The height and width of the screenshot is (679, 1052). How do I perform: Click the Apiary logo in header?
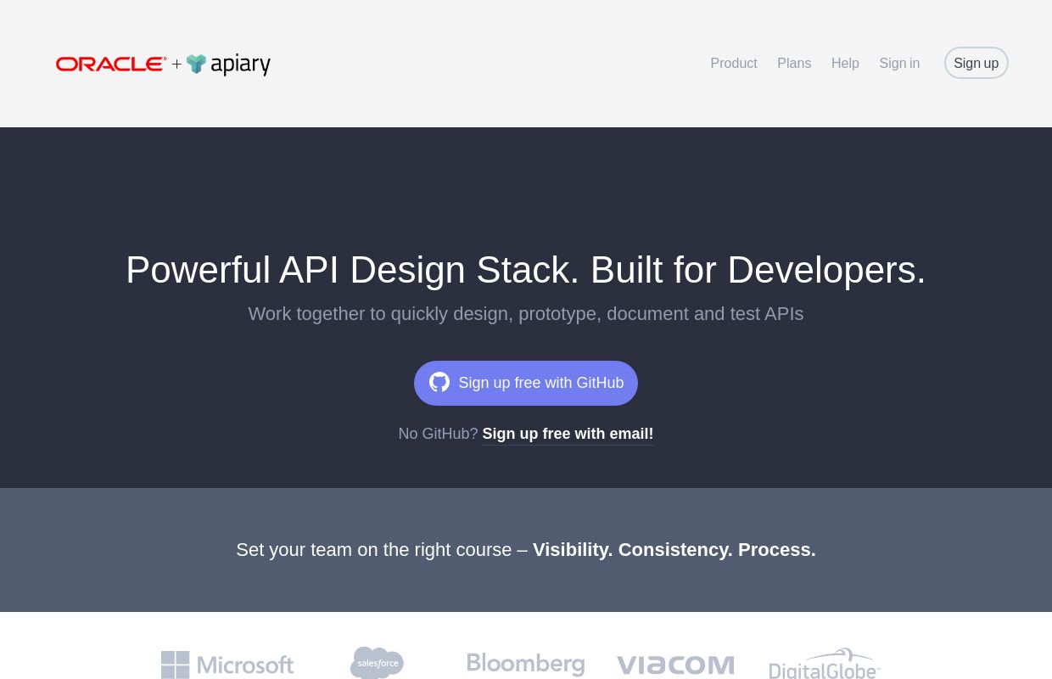pos(228,65)
